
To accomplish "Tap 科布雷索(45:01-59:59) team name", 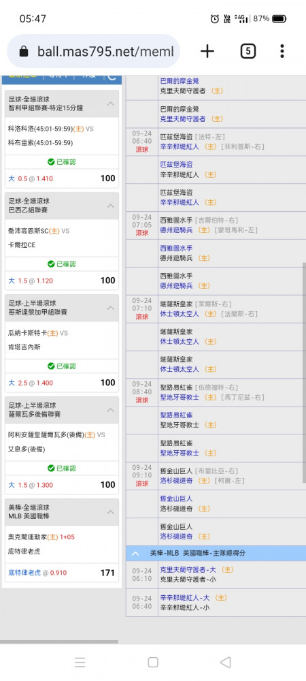I will 40,143.
